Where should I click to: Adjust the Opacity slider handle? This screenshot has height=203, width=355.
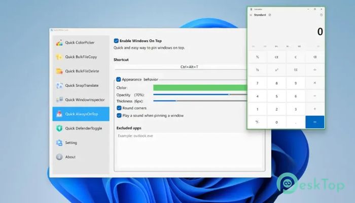pos(229,95)
